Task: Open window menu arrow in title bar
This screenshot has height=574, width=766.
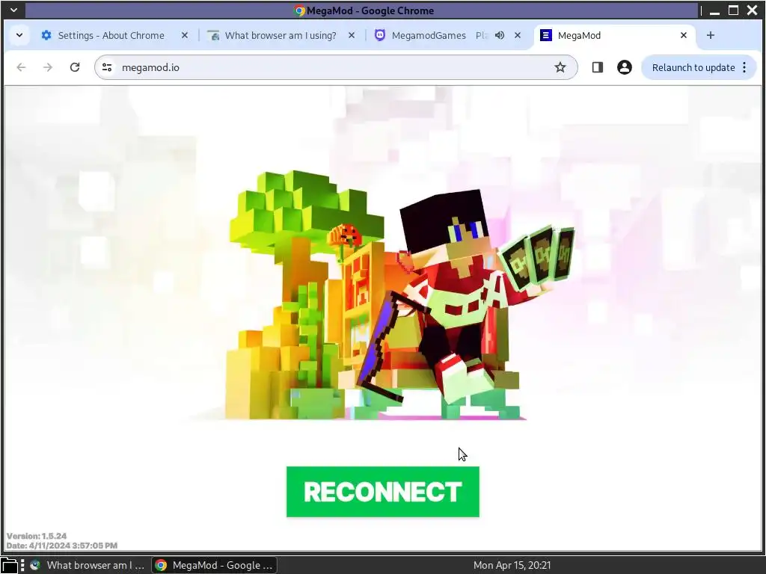Action: click(13, 10)
